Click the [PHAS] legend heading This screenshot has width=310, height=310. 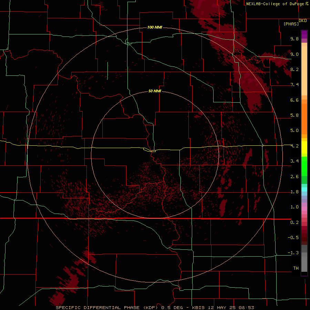[291, 24]
